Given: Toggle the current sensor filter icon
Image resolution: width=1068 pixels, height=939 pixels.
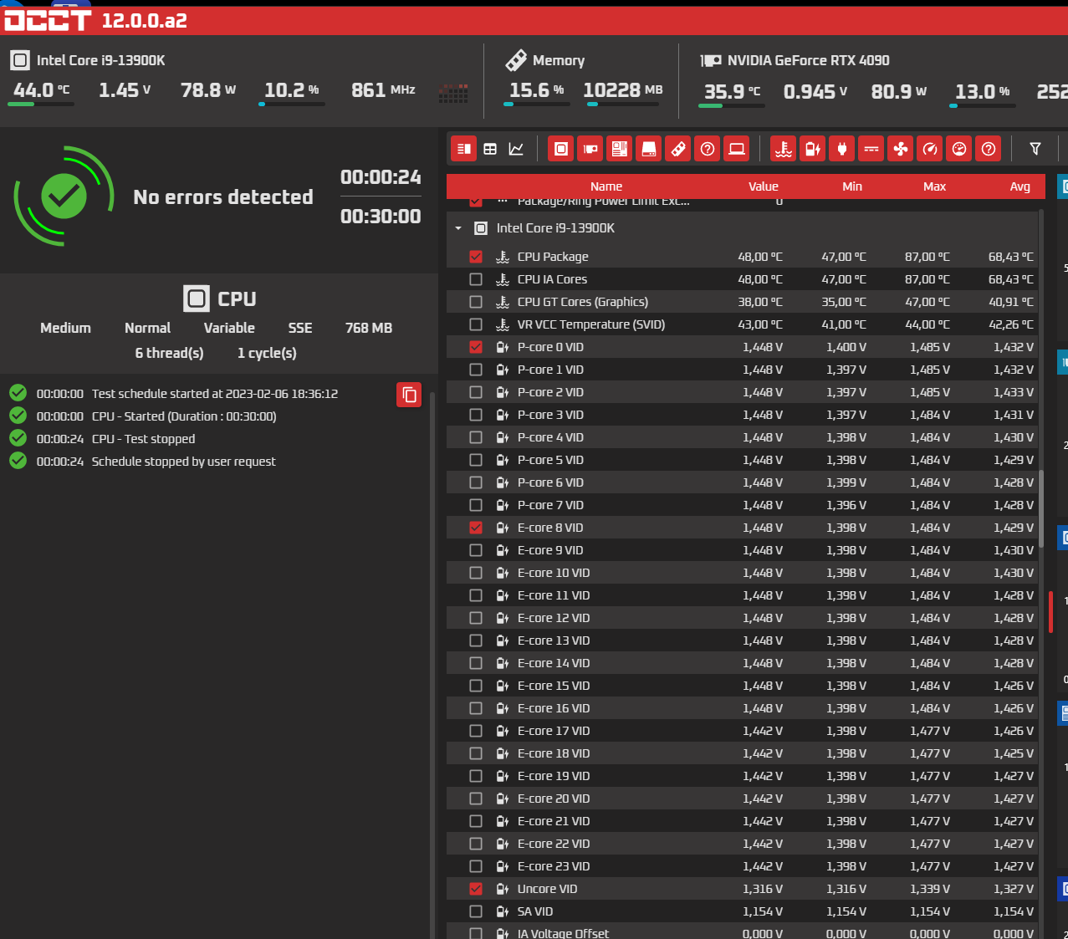Looking at the screenshot, I should [x=871, y=149].
